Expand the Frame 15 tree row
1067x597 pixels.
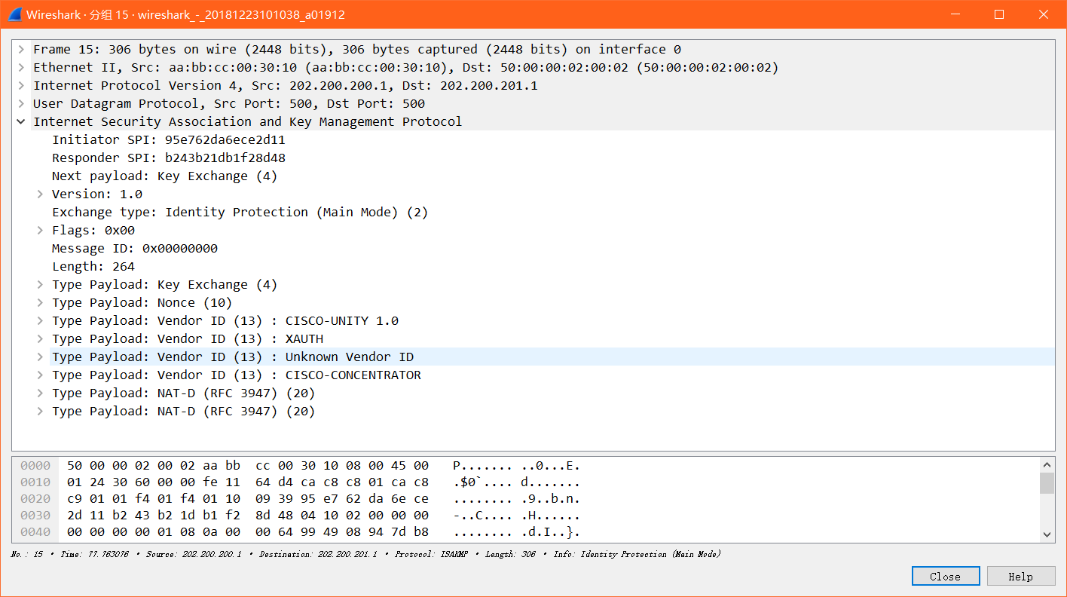[22, 50]
